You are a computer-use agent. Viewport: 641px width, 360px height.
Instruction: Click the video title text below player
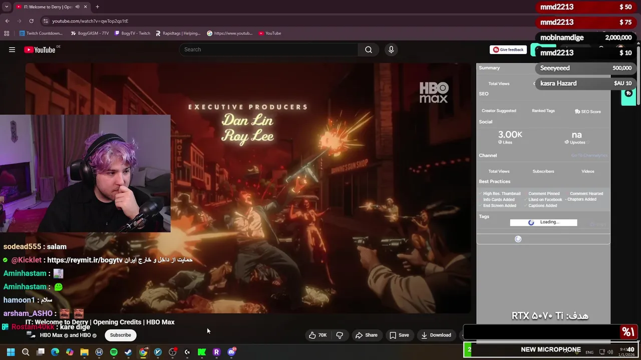click(100, 322)
